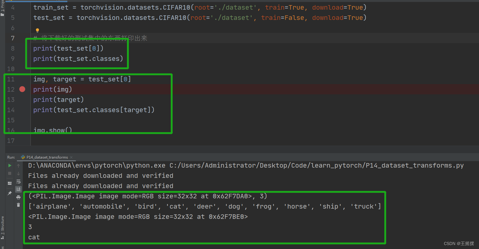Click the output line showing only '3'
The image size is (479, 249).
30,227
